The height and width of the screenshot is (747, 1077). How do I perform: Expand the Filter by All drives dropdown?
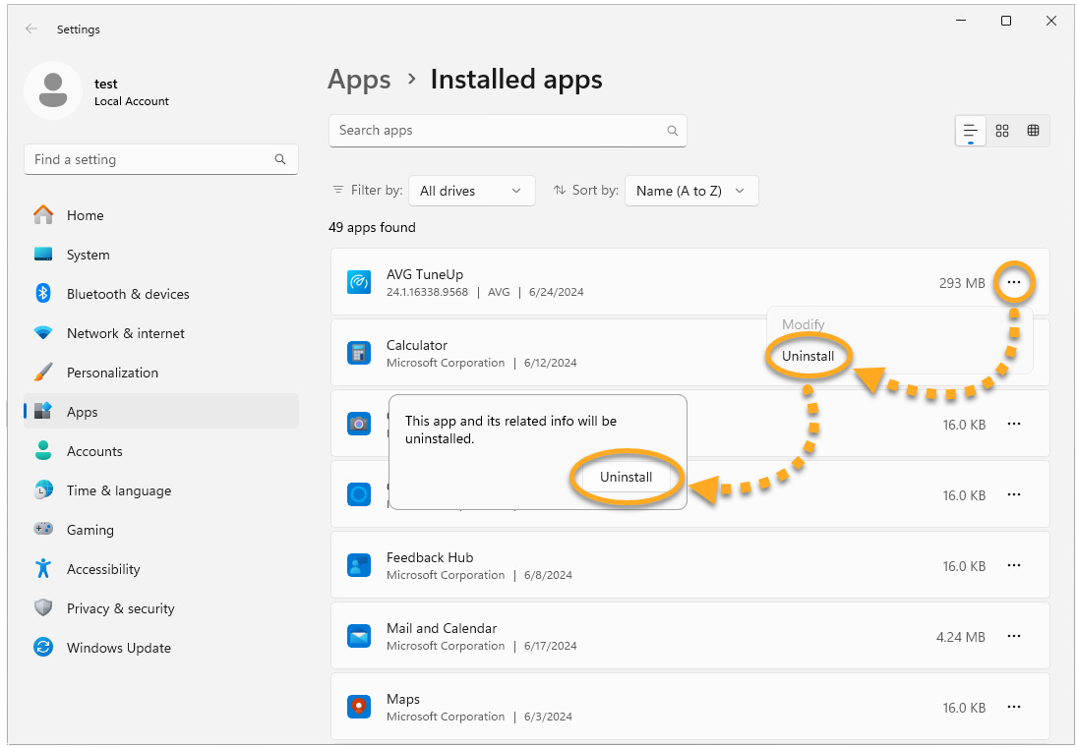tap(471, 191)
